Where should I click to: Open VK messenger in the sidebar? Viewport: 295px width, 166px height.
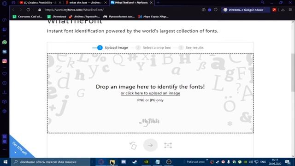pyautogui.click(x=5, y=52)
